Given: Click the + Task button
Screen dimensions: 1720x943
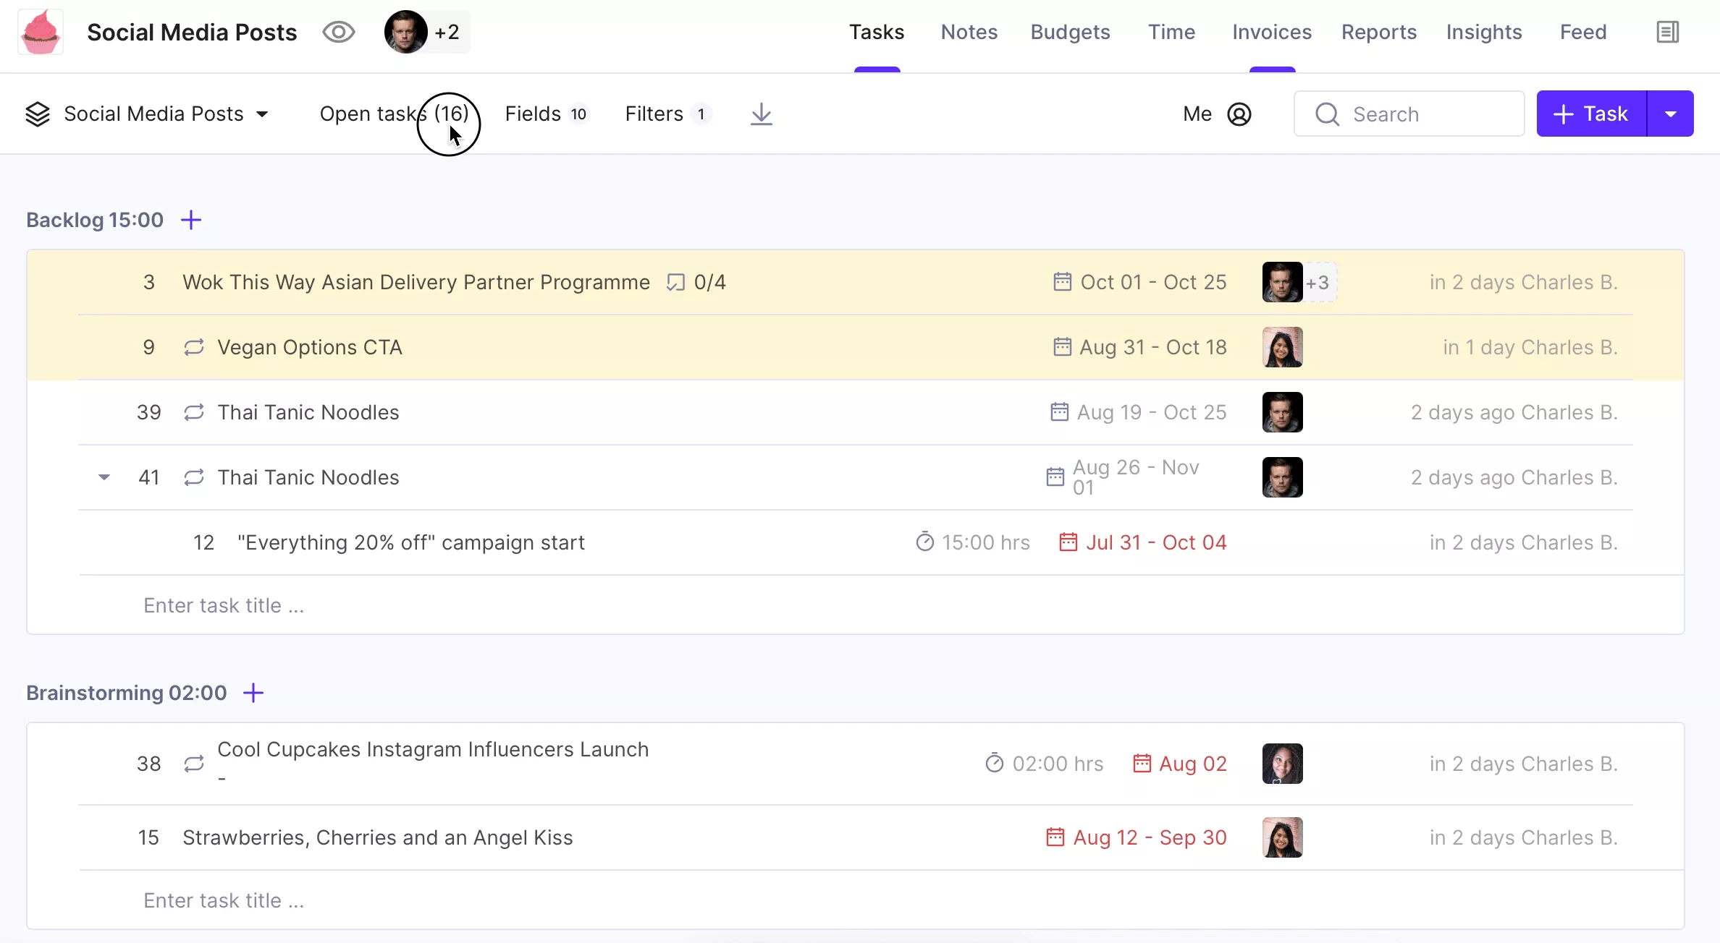Looking at the screenshot, I should (1591, 114).
